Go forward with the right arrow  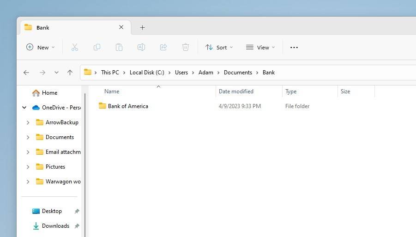pyautogui.click(x=42, y=73)
